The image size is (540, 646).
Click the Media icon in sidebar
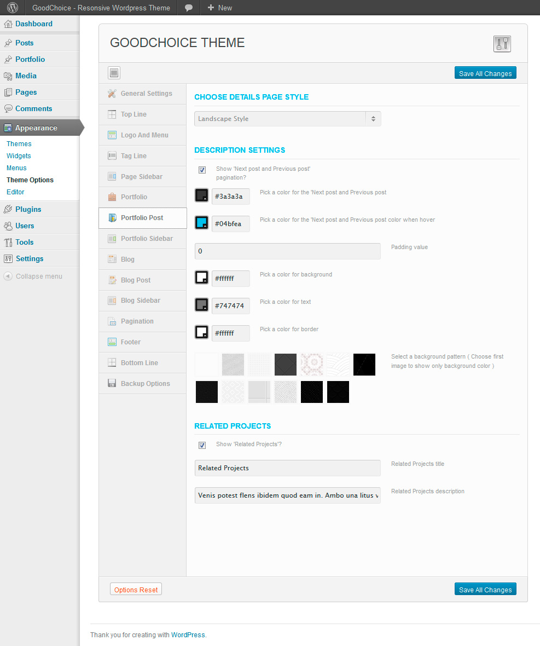pos(8,76)
